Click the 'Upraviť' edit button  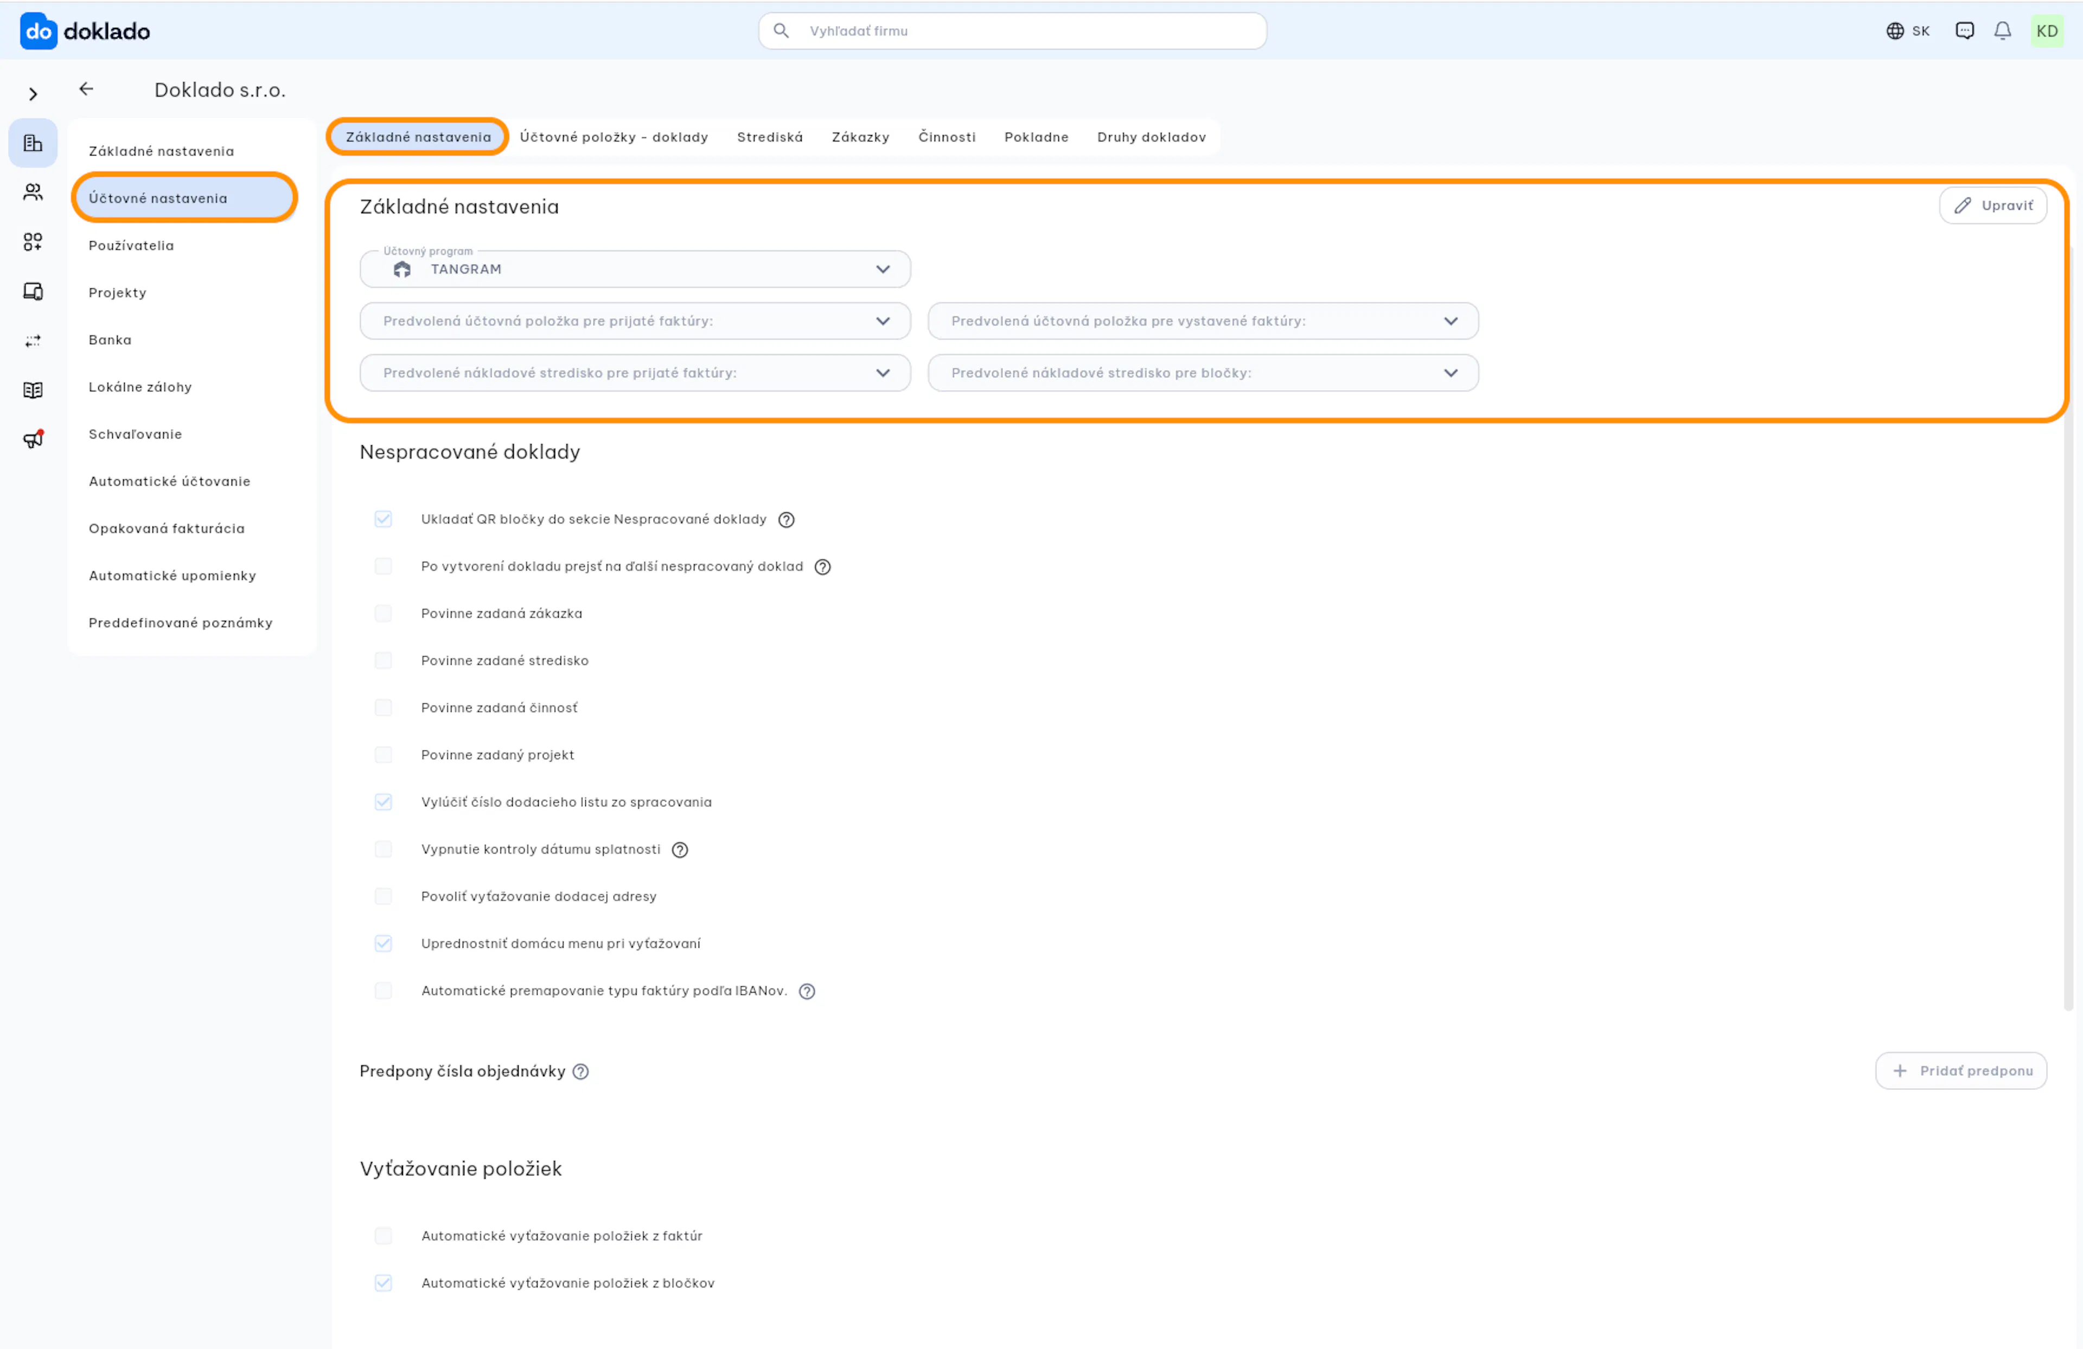1992,205
